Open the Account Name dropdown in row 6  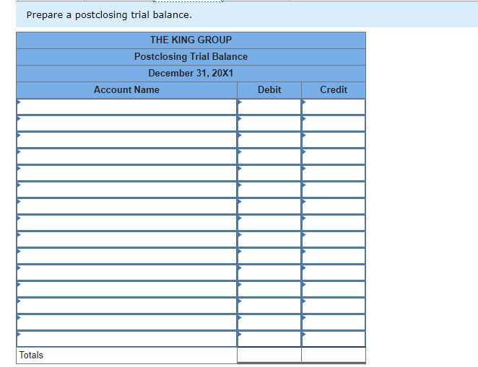(127, 190)
